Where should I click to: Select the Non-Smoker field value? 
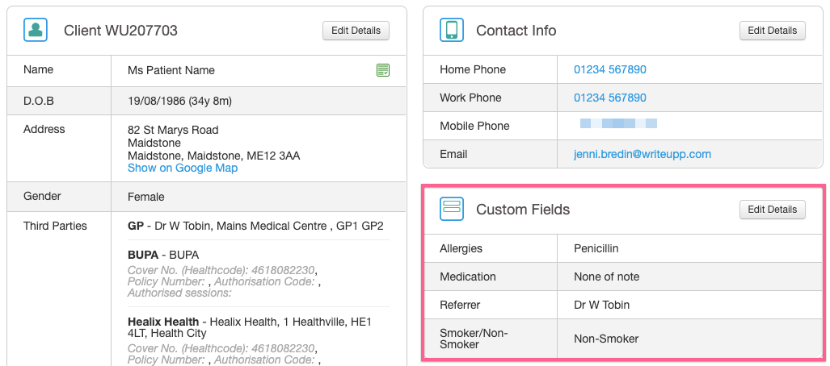(606, 339)
